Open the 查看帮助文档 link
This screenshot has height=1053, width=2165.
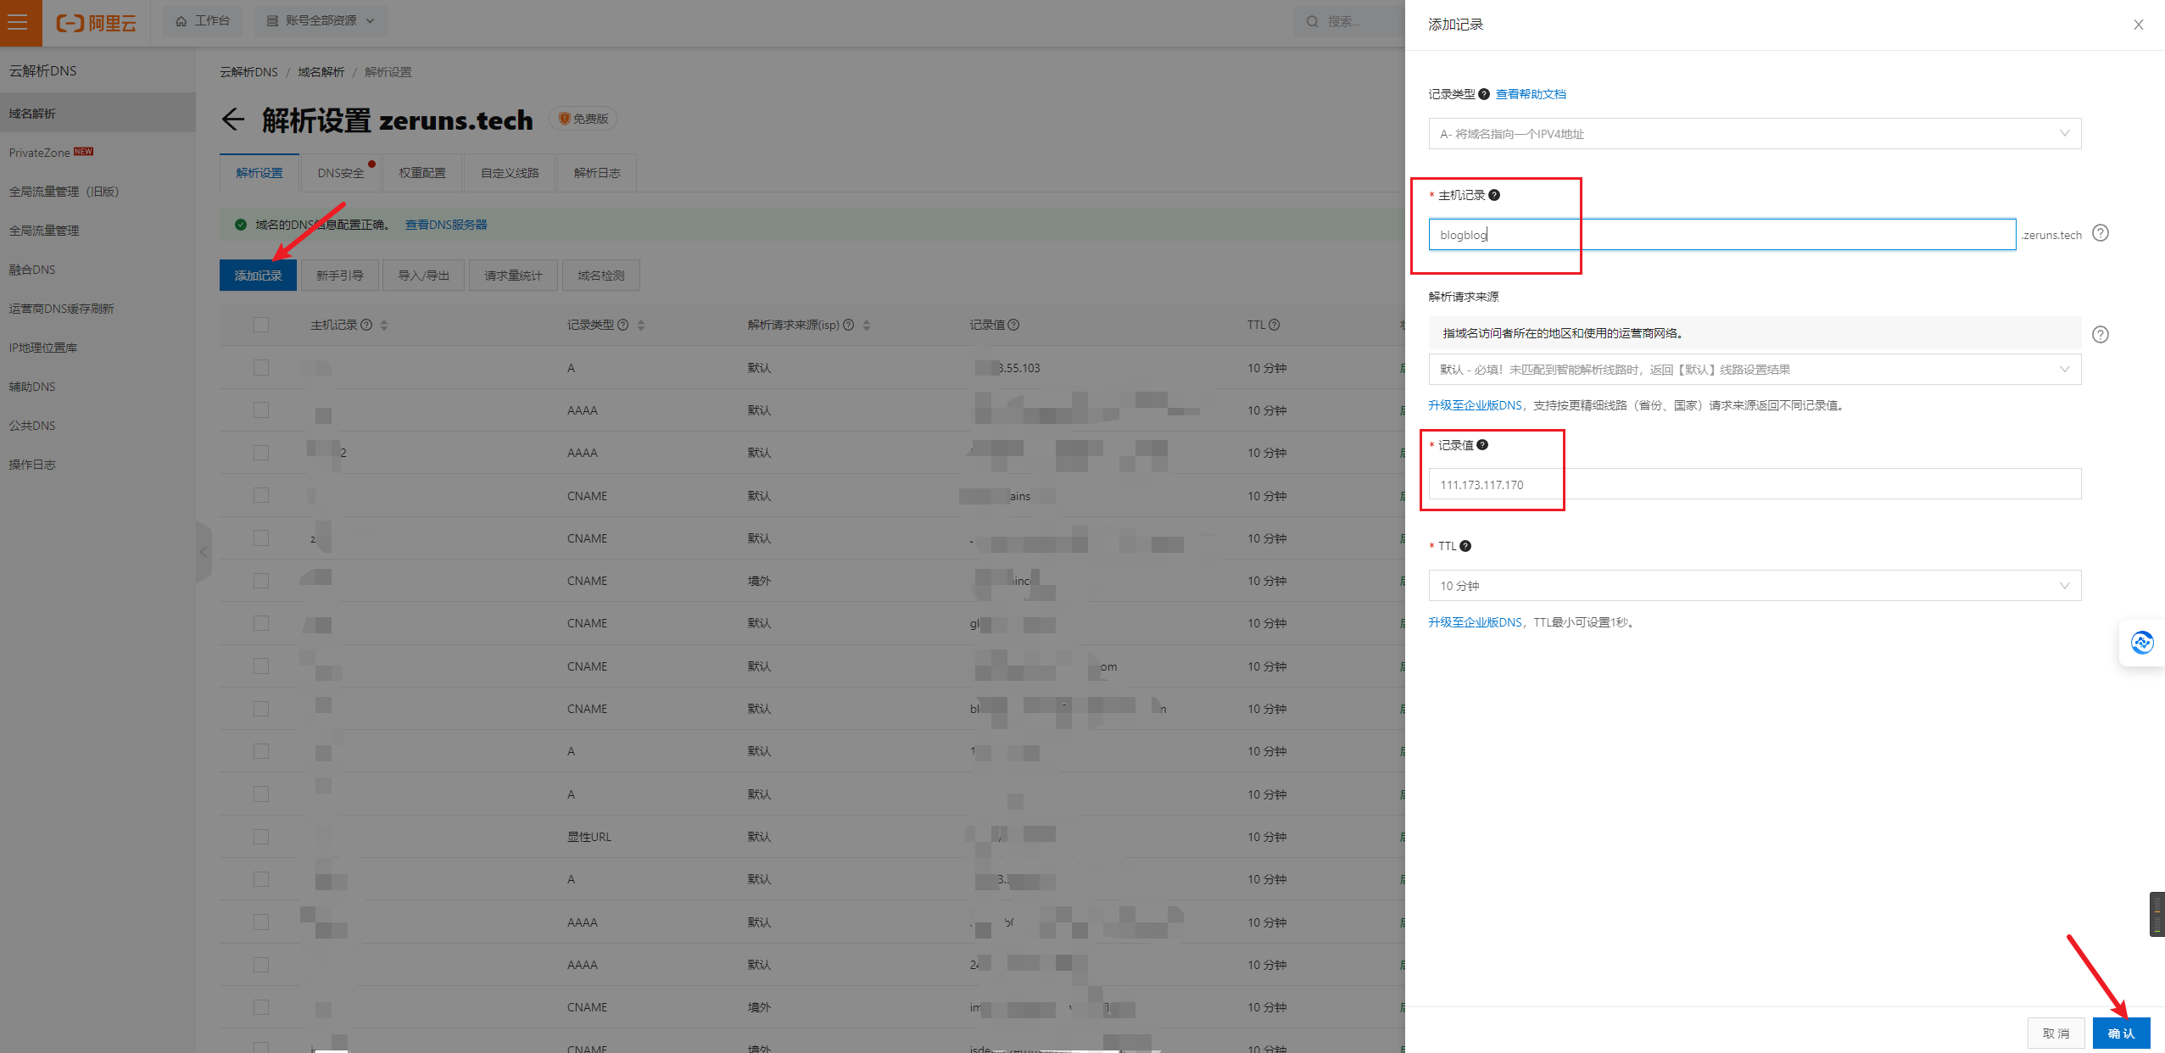(1530, 94)
